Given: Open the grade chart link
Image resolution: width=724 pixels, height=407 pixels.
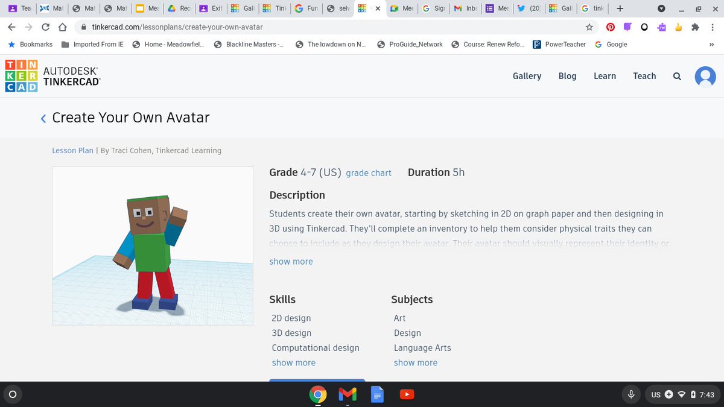Looking at the screenshot, I should pos(369,173).
